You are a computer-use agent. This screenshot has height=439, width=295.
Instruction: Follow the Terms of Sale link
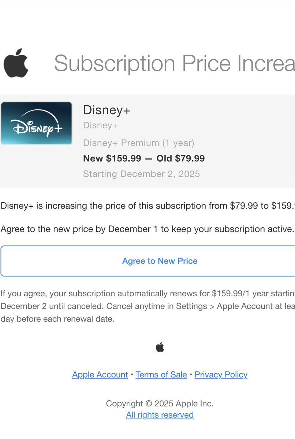click(x=161, y=375)
